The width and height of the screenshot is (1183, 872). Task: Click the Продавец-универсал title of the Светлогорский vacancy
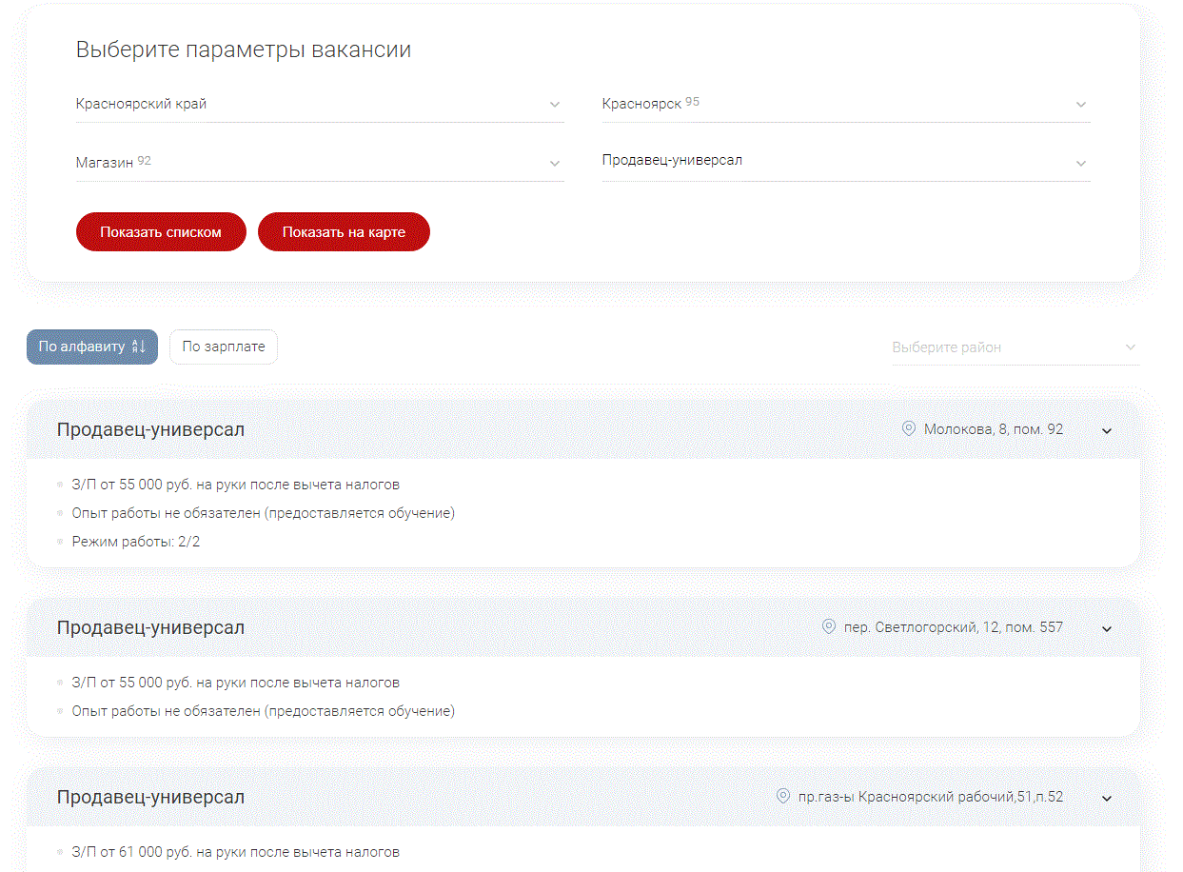[x=150, y=627]
